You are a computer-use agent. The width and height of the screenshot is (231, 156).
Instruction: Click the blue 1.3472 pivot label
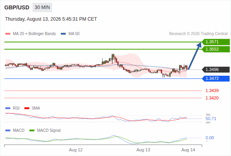[216, 78]
